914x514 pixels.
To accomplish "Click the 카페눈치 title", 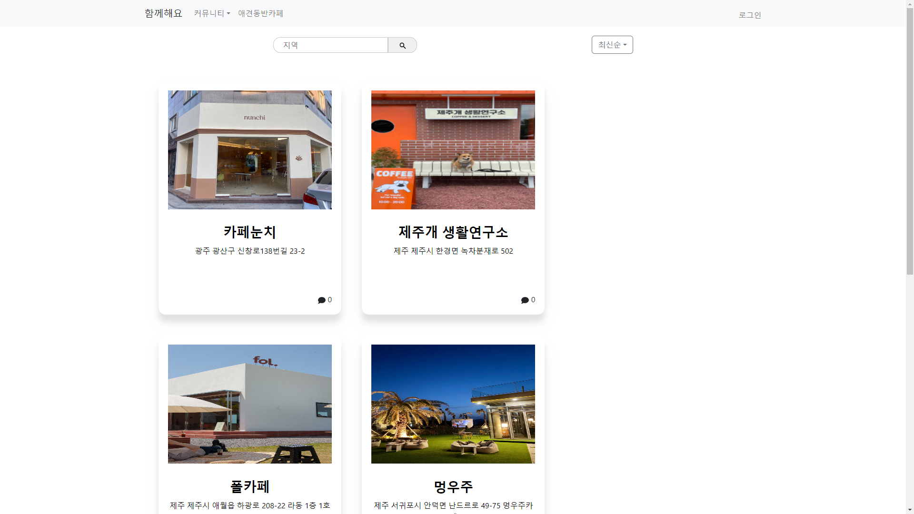I will click(x=250, y=232).
